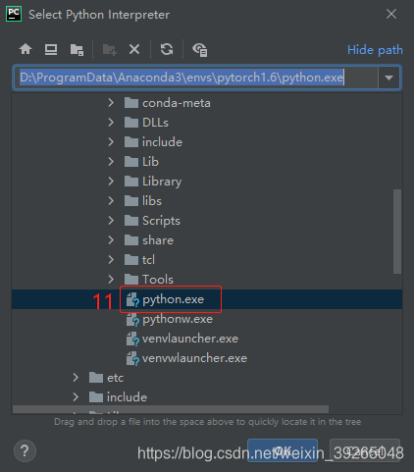414x472 pixels.
Task: Expand the libs folder
Action: (x=111, y=201)
